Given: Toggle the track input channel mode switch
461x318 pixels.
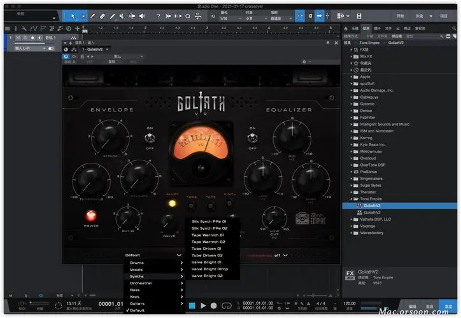Looking at the screenshot, I should [51, 48].
